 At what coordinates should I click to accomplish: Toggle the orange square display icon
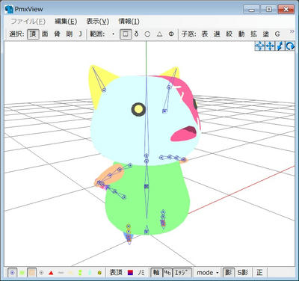pyautogui.click(x=32, y=273)
